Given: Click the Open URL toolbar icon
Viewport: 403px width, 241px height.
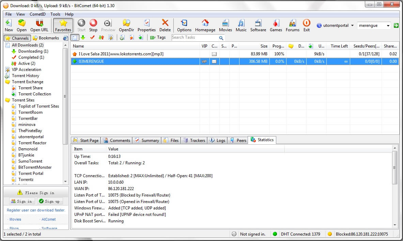Looking at the screenshot, I should point(39,25).
